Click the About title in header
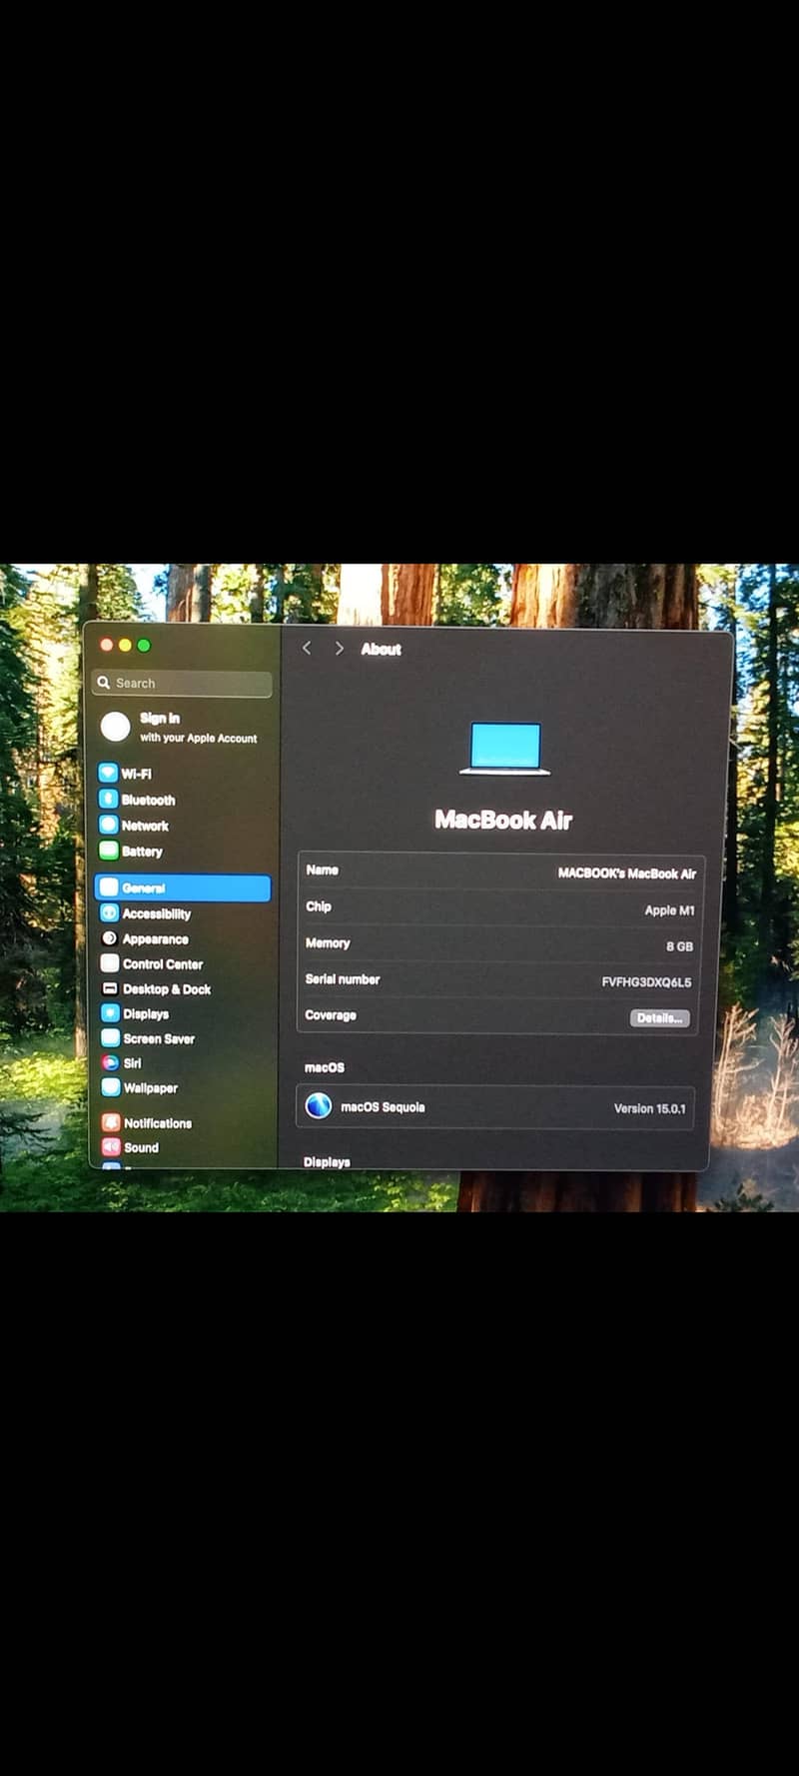The height and width of the screenshot is (1776, 799). 381,649
